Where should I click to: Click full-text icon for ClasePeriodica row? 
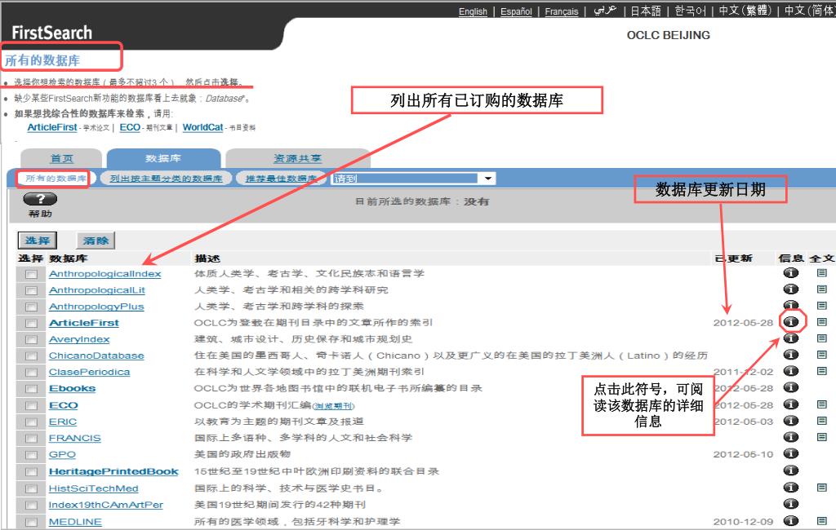821,371
